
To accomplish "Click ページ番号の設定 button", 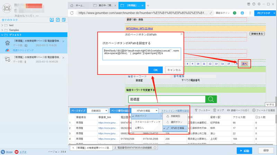I will click(x=120, y=111).
